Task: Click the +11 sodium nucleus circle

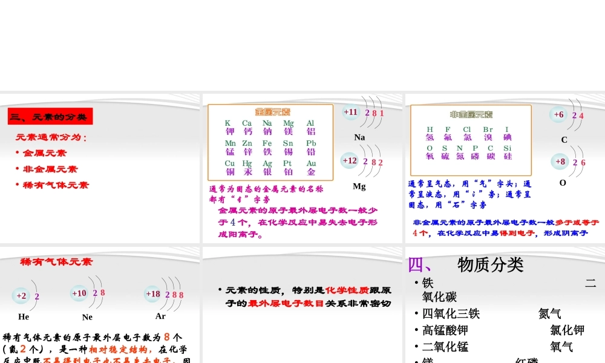Action: 351,113
